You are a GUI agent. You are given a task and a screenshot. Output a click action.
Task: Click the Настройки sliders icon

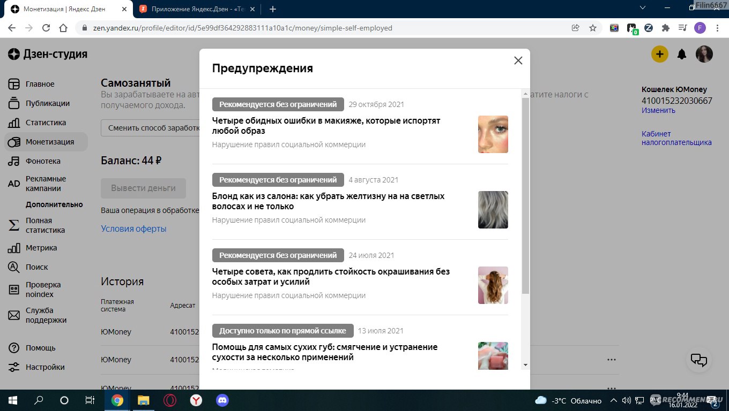14,367
